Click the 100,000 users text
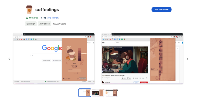The height and width of the screenshot is (101, 201). point(59,24)
